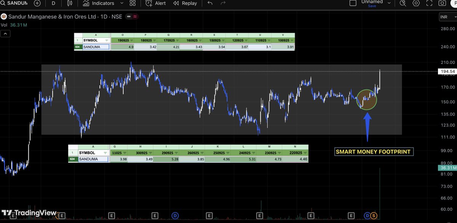Create a new Alert
457x223 pixels.
[155, 3]
